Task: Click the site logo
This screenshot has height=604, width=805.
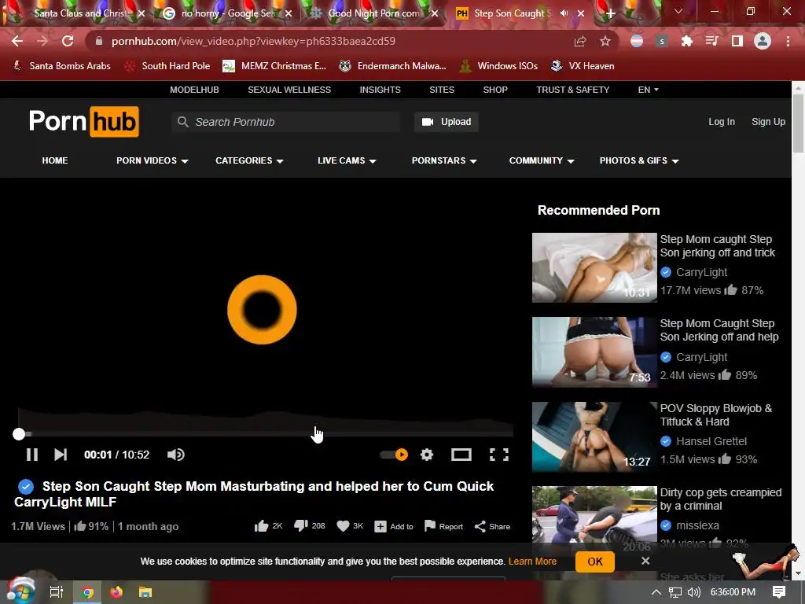Action: coord(83,122)
